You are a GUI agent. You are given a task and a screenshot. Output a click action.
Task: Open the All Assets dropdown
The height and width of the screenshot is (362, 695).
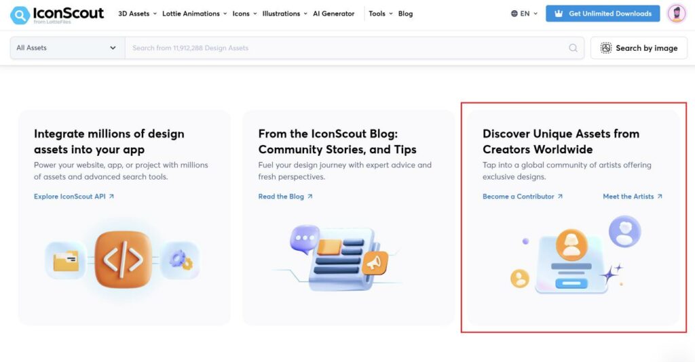point(67,48)
